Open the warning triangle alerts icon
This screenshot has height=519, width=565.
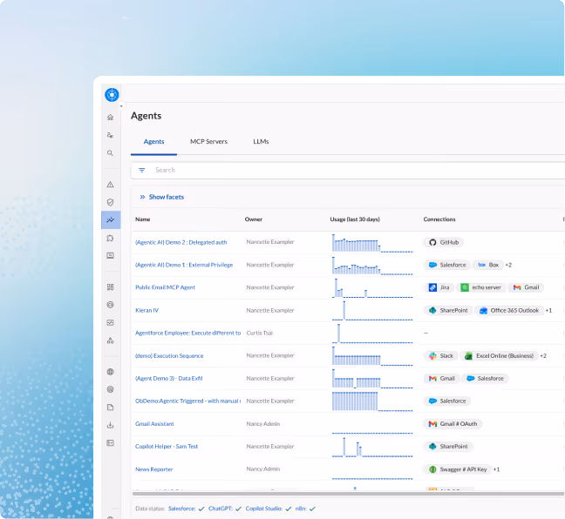[x=110, y=185]
